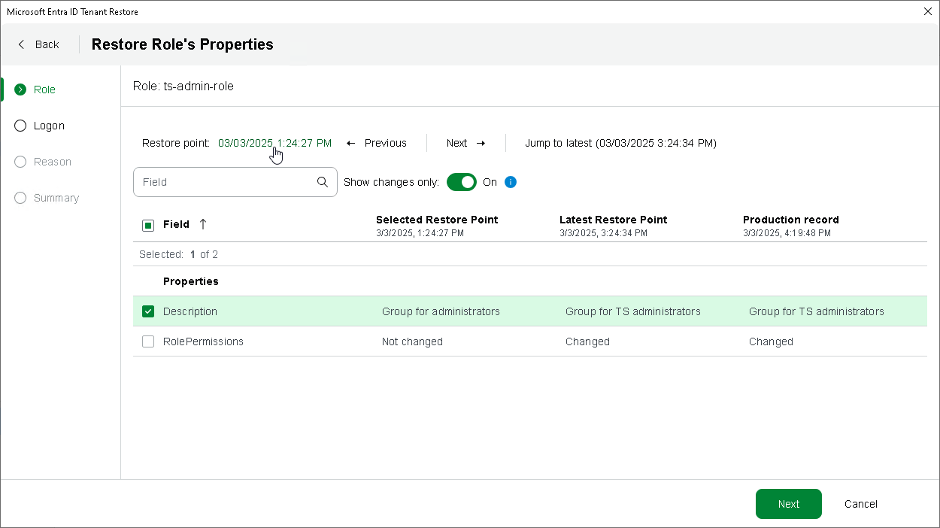The height and width of the screenshot is (528, 940).
Task: Uncheck the Description checkbox
Action: coord(148,311)
